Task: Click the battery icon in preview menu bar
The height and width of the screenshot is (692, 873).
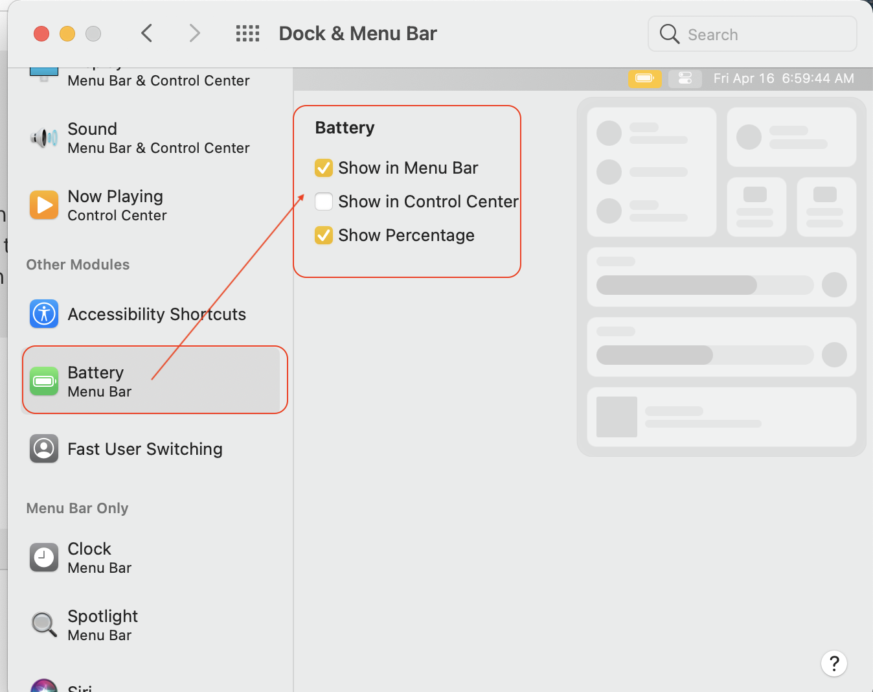Action: point(645,78)
